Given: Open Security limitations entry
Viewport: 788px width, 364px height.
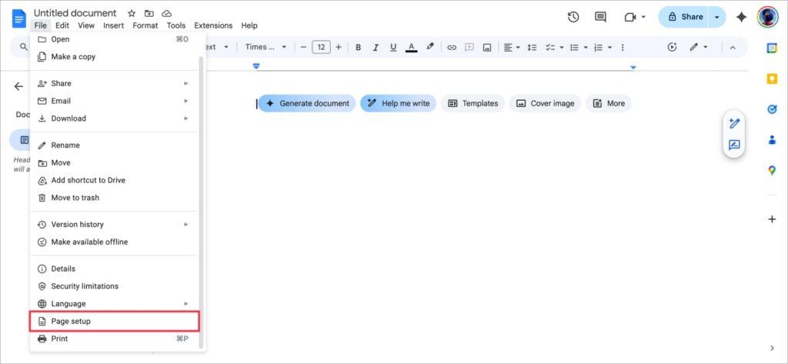Looking at the screenshot, I should (115, 286).
